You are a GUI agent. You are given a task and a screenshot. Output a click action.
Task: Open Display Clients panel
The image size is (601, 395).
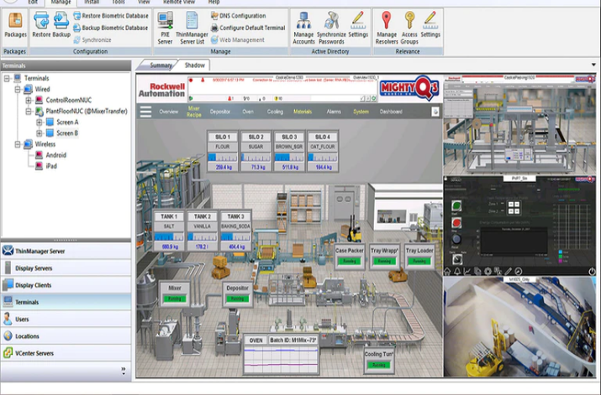point(66,285)
